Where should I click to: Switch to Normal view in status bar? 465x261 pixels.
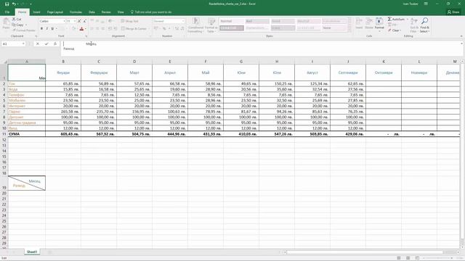pyautogui.click(x=399, y=258)
